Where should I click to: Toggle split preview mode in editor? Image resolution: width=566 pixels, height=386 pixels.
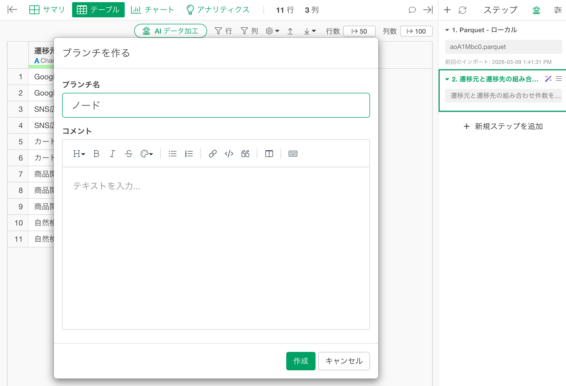pyautogui.click(x=269, y=154)
